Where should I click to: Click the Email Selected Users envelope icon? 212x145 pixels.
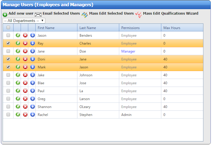(x=38, y=15)
